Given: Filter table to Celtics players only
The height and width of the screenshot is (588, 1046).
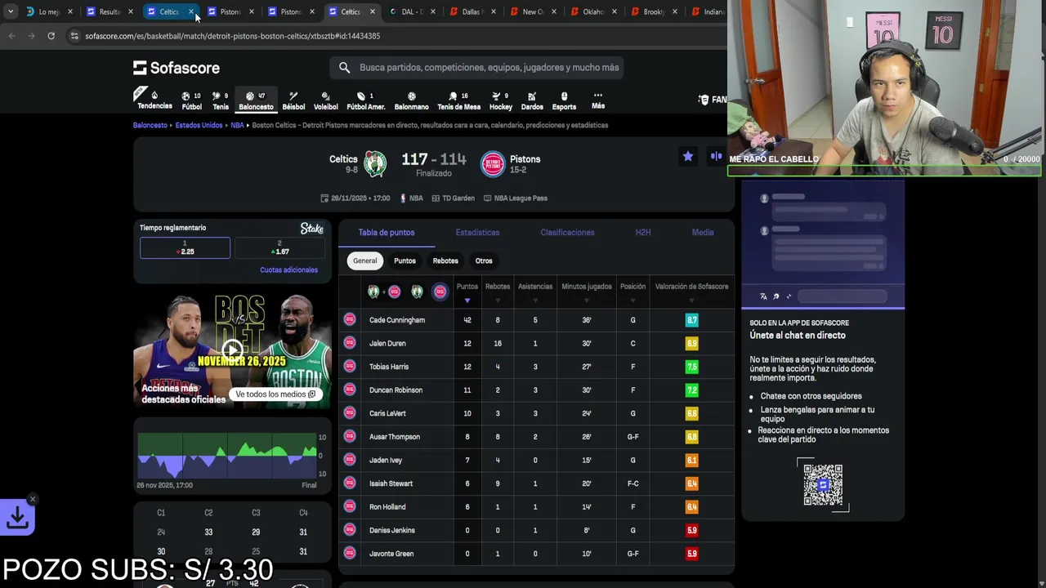Looking at the screenshot, I should coord(417,292).
